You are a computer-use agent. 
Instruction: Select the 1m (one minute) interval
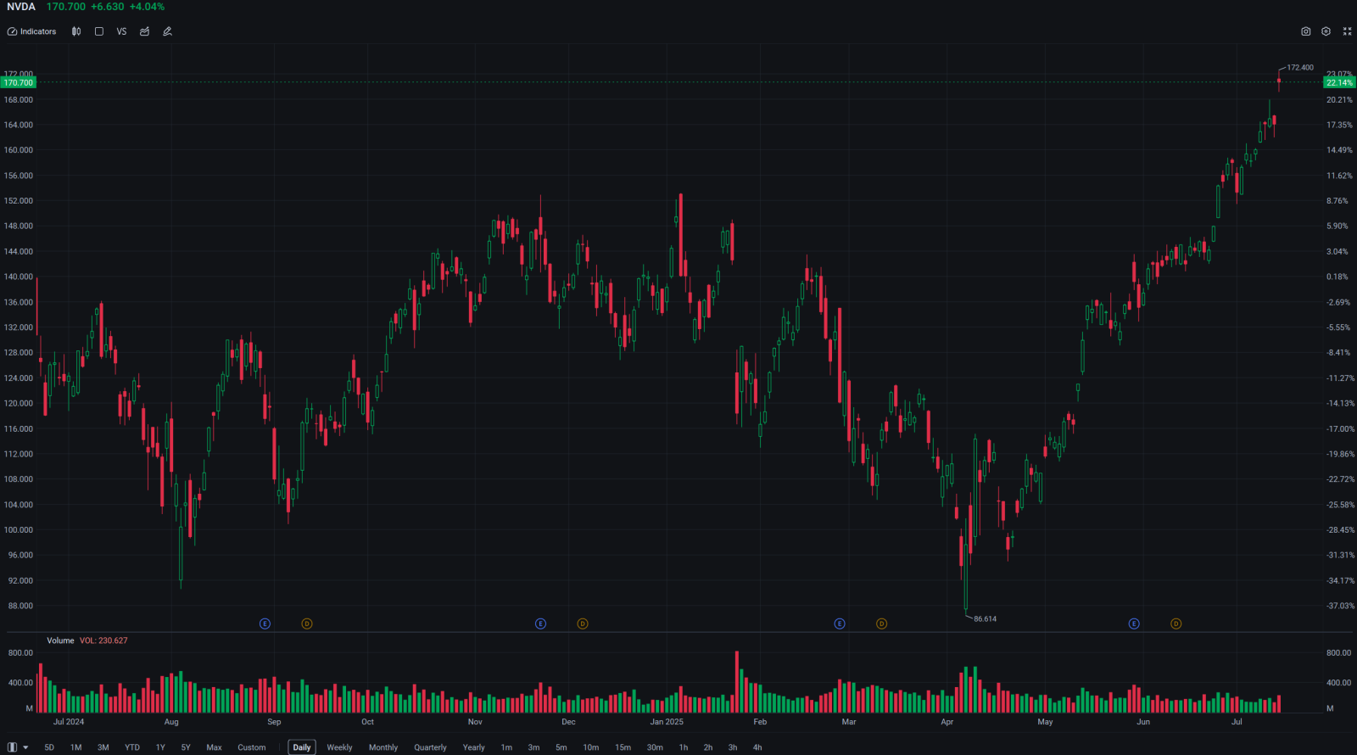[506, 747]
